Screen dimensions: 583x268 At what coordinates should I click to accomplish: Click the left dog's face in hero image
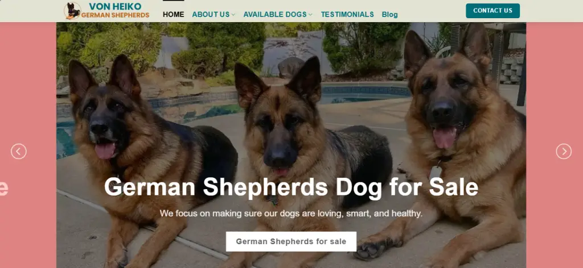pyautogui.click(x=104, y=122)
